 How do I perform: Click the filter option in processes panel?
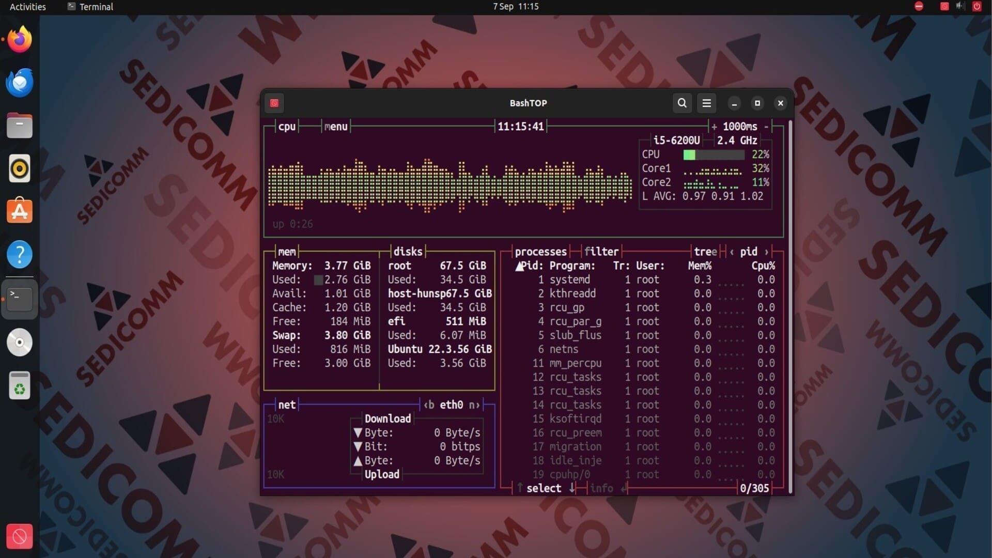(x=601, y=252)
